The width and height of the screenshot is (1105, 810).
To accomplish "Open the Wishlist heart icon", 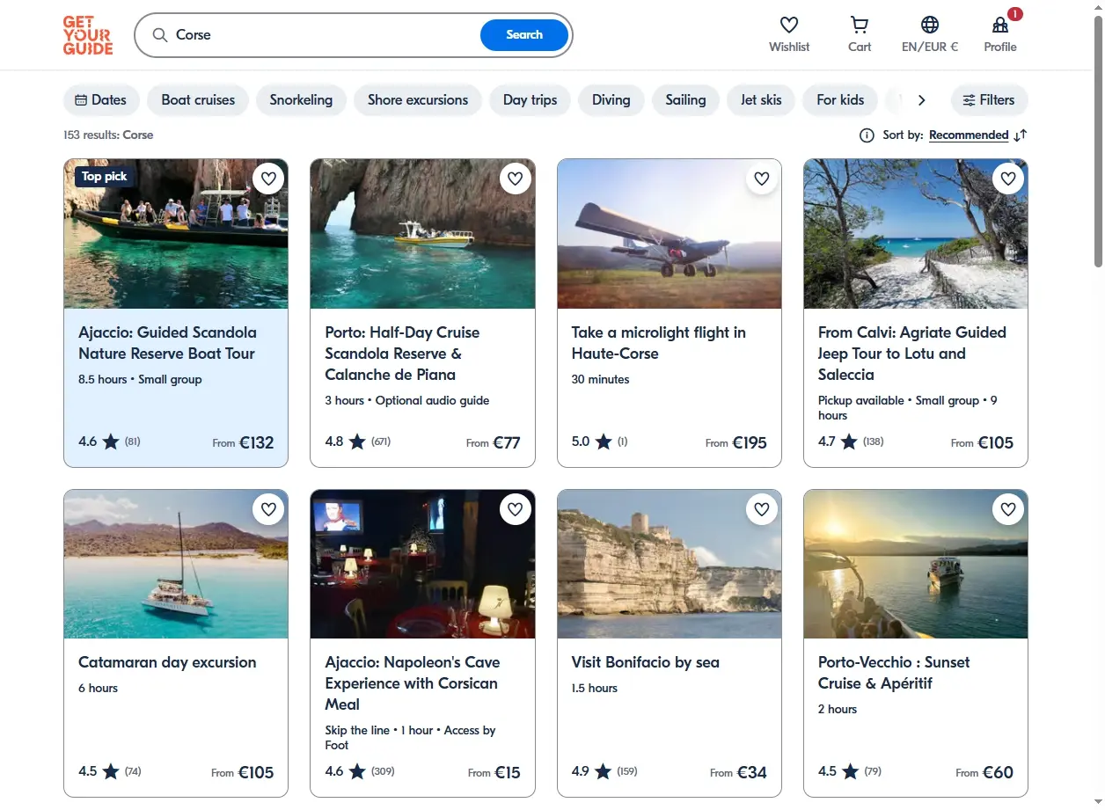I will click(789, 25).
